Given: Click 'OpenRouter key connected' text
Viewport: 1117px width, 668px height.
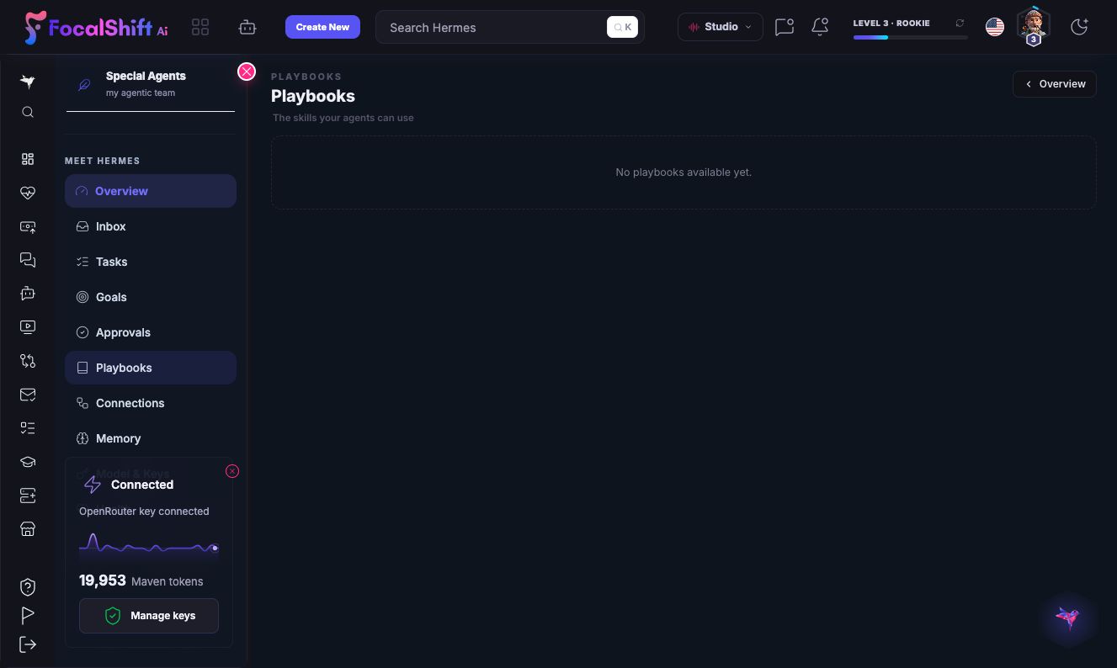Looking at the screenshot, I should (x=144, y=511).
